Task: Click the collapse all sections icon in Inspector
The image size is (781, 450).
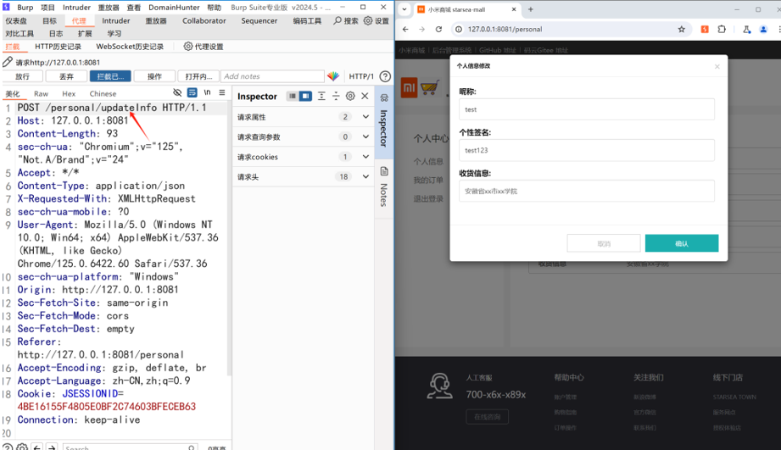Action: tap(336, 97)
